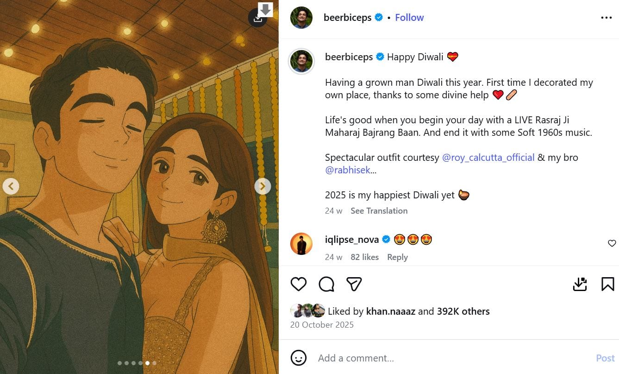Viewport: 619px width, 374px height.
Task: View the 392K others likes list
Action: 463,311
